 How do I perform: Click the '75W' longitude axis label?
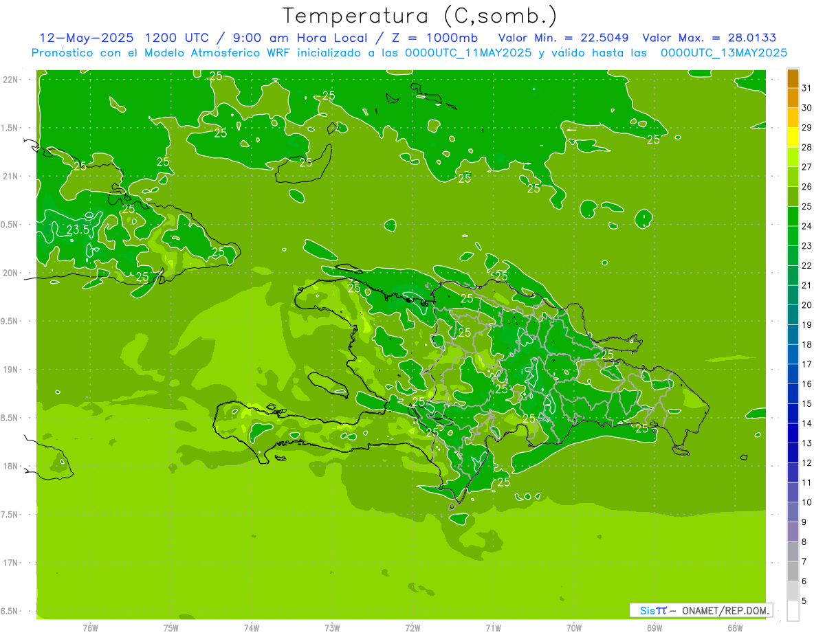[171, 628]
